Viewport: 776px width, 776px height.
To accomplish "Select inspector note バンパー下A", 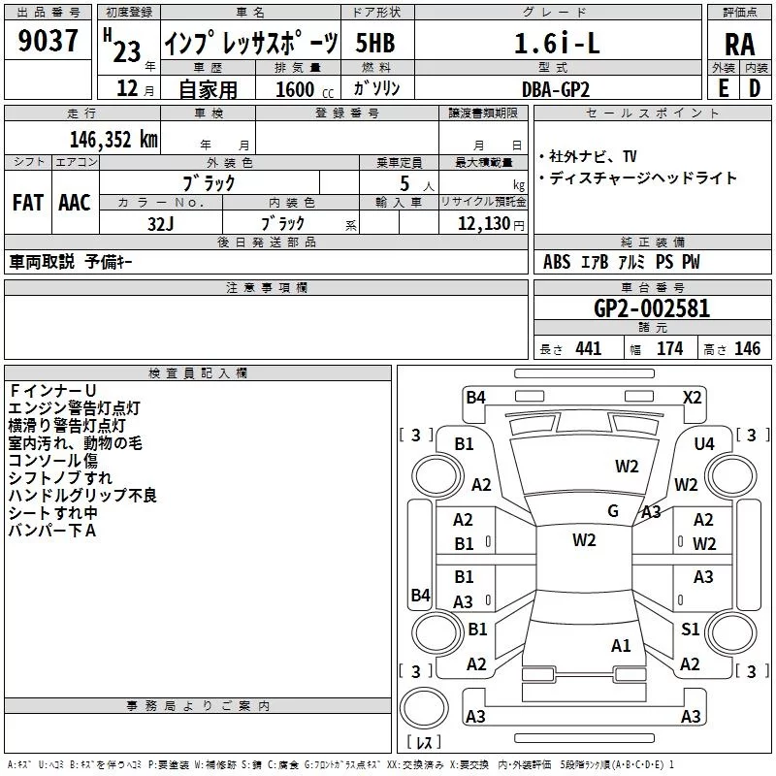I will pos(52,531).
